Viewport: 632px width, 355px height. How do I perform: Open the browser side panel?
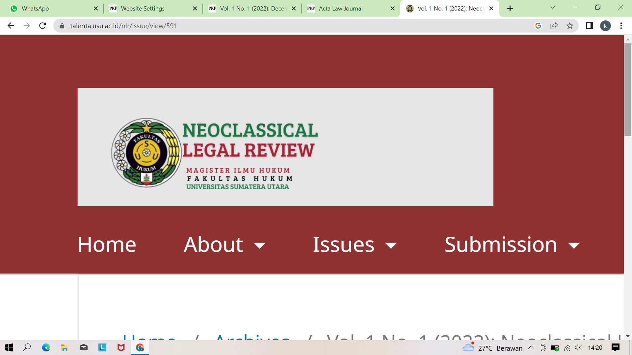[589, 26]
